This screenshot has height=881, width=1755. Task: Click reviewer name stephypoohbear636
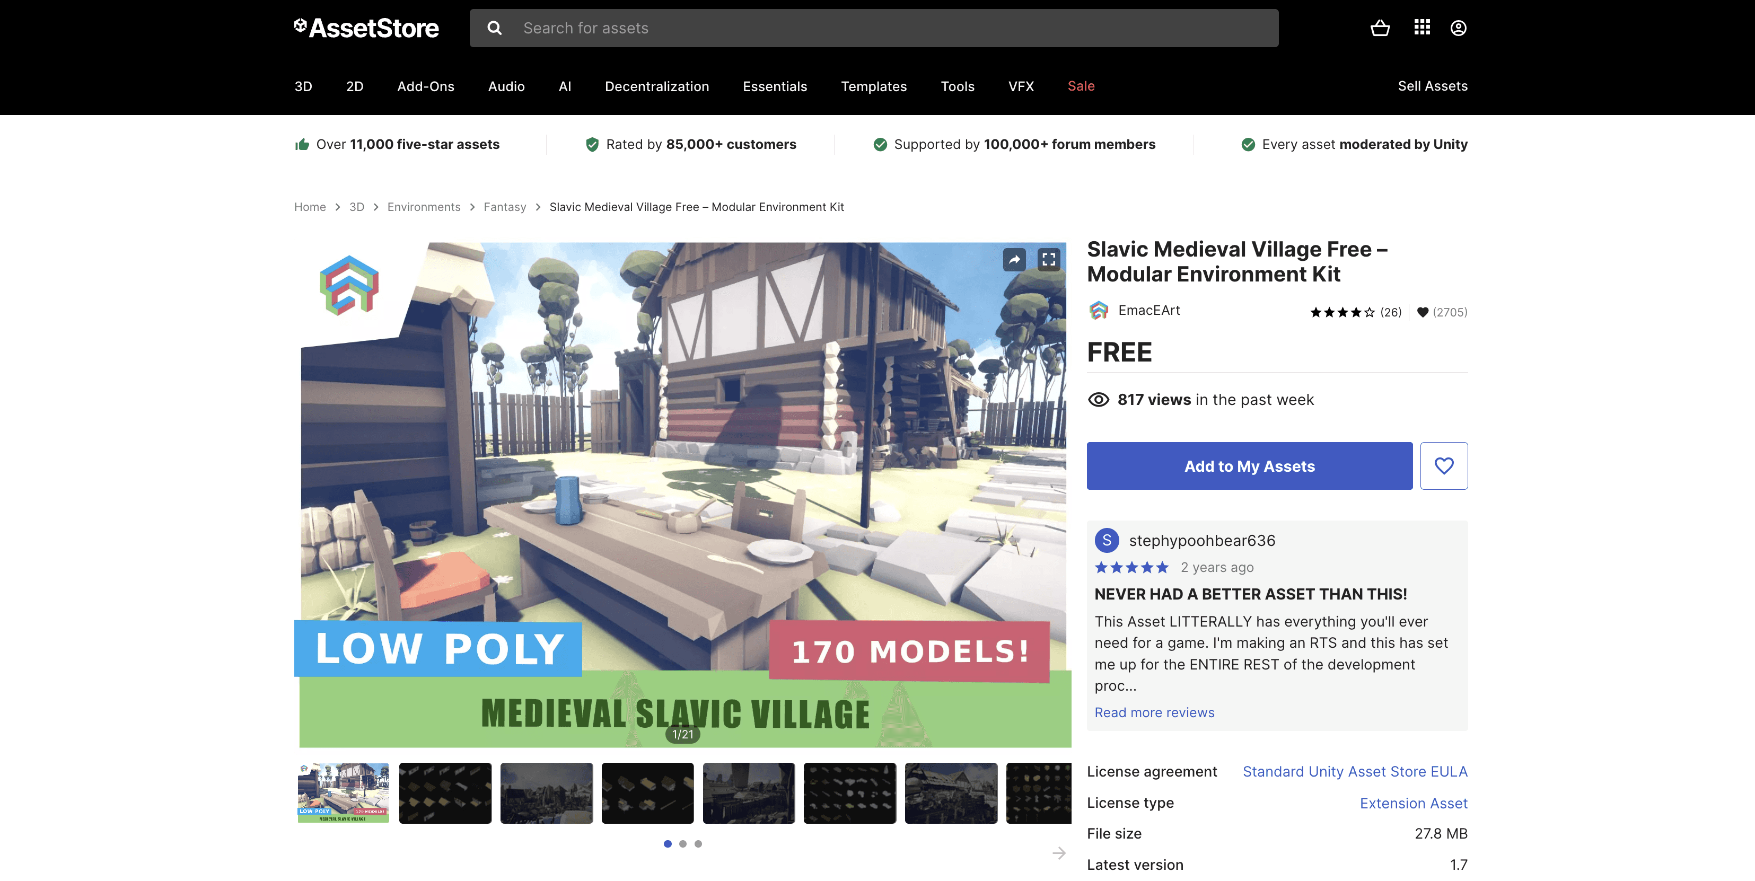coord(1202,540)
